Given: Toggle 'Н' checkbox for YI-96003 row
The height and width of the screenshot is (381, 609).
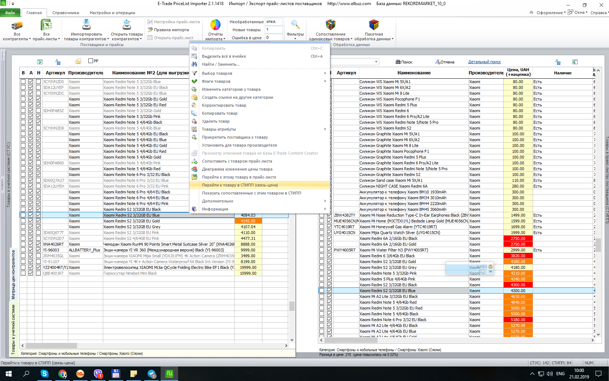Looking at the screenshot, I should [x=38, y=250].
